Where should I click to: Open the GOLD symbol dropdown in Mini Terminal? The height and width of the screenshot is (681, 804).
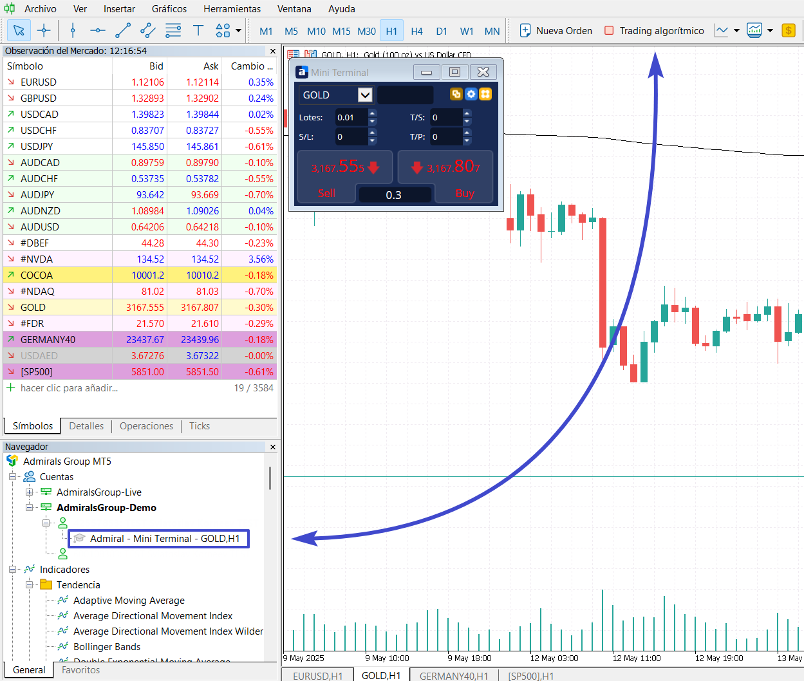[x=365, y=95]
